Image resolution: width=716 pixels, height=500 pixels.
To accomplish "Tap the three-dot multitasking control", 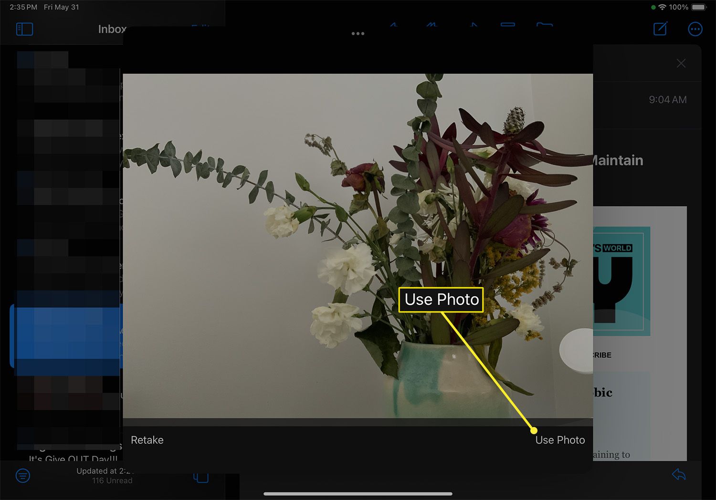I will pos(358,33).
